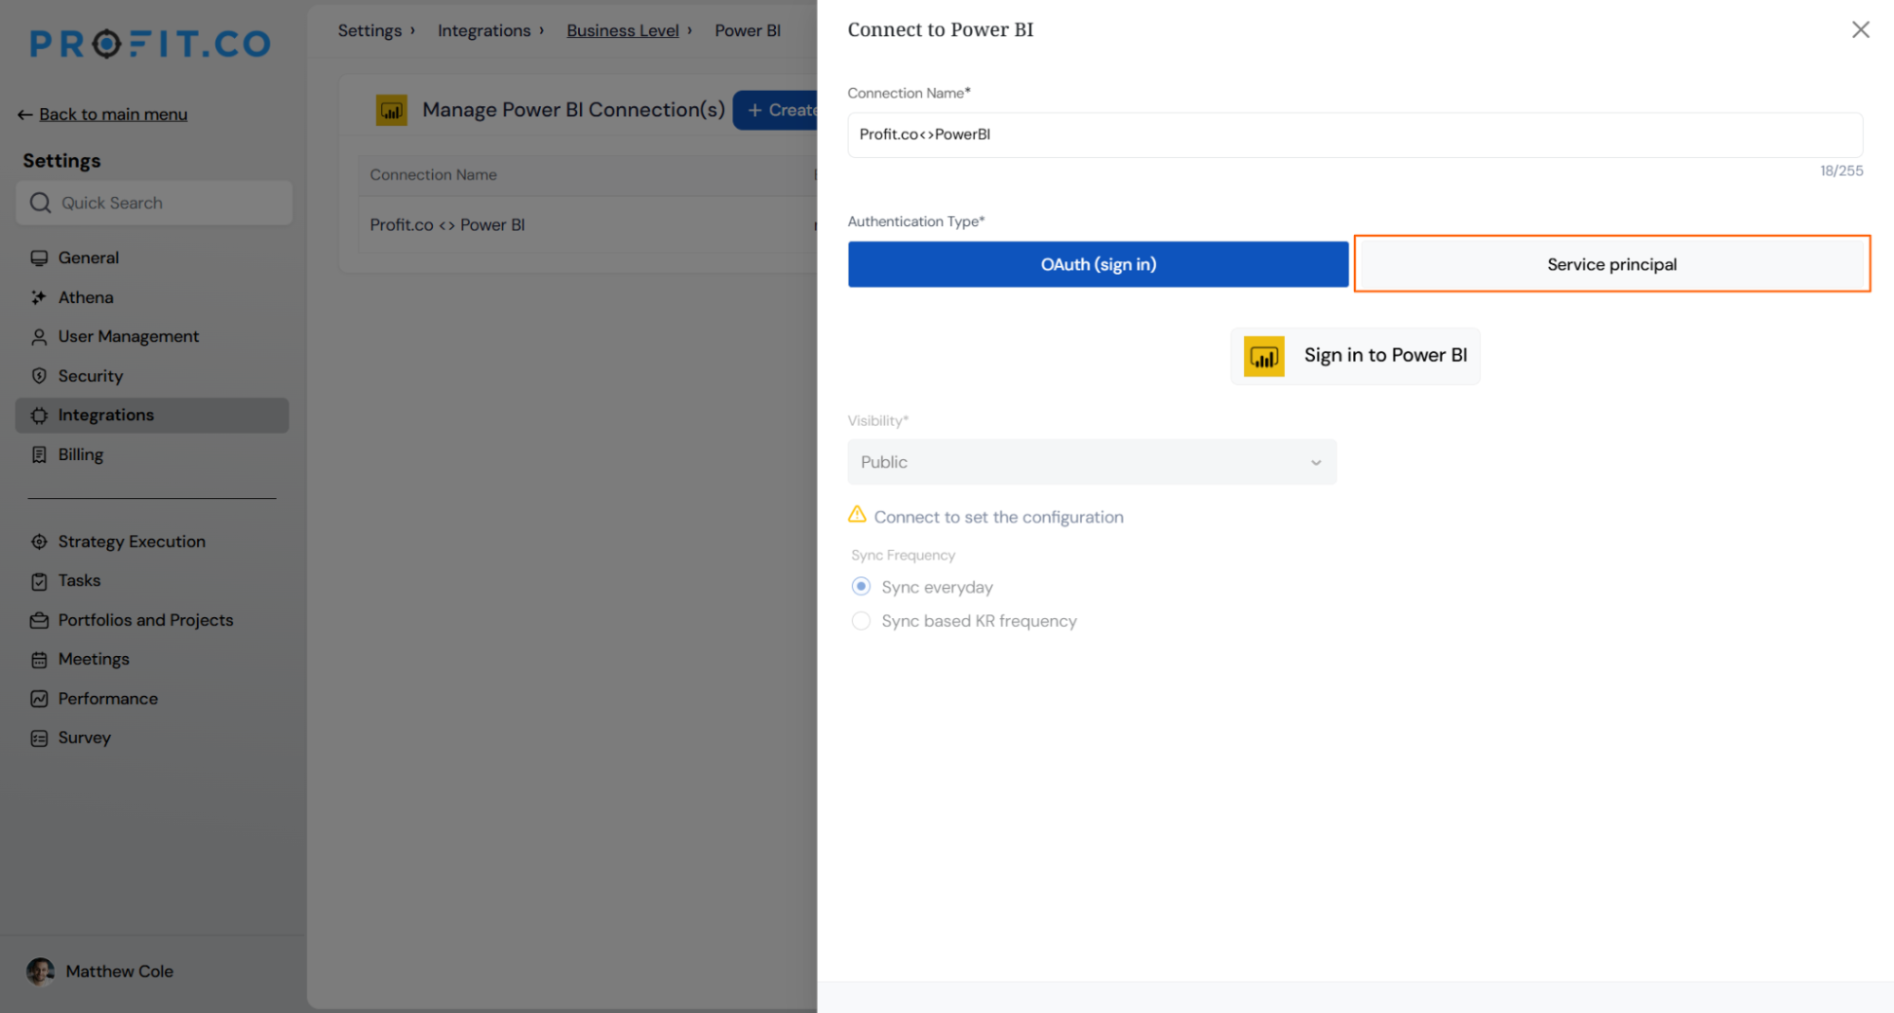Open Settings breadcrumb item
The width and height of the screenshot is (1894, 1013).
pos(370,30)
